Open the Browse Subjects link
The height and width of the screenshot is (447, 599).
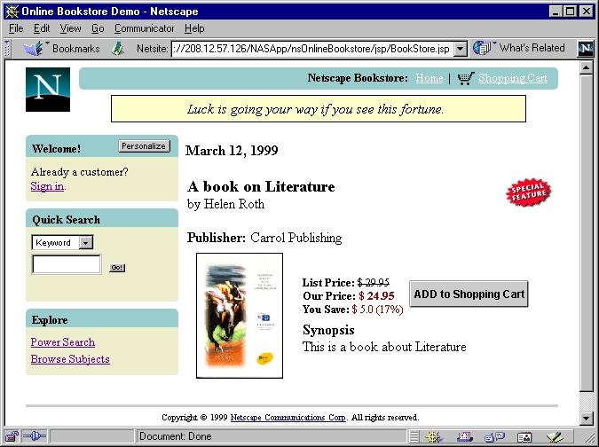point(70,359)
